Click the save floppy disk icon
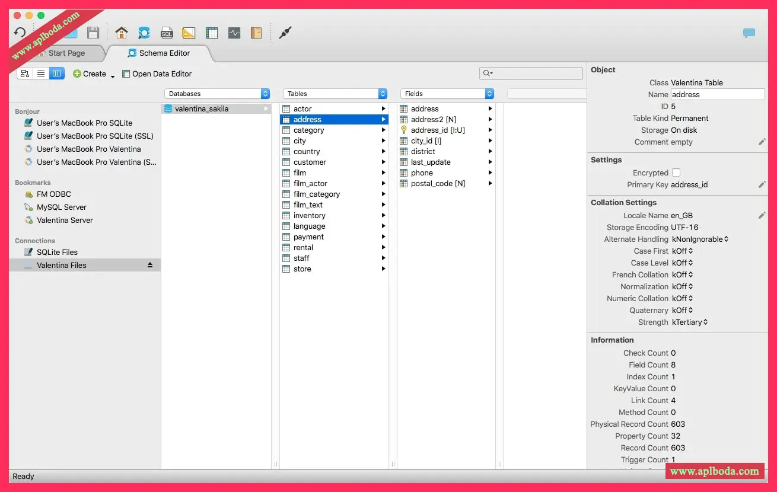777x492 pixels. (x=93, y=33)
